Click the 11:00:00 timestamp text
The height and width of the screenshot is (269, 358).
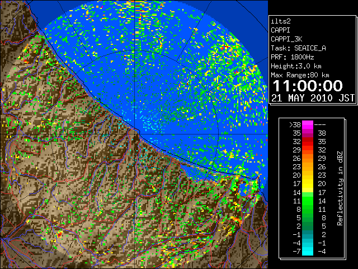308,86
